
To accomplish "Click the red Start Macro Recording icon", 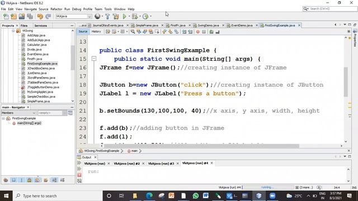I will click(197, 32).
